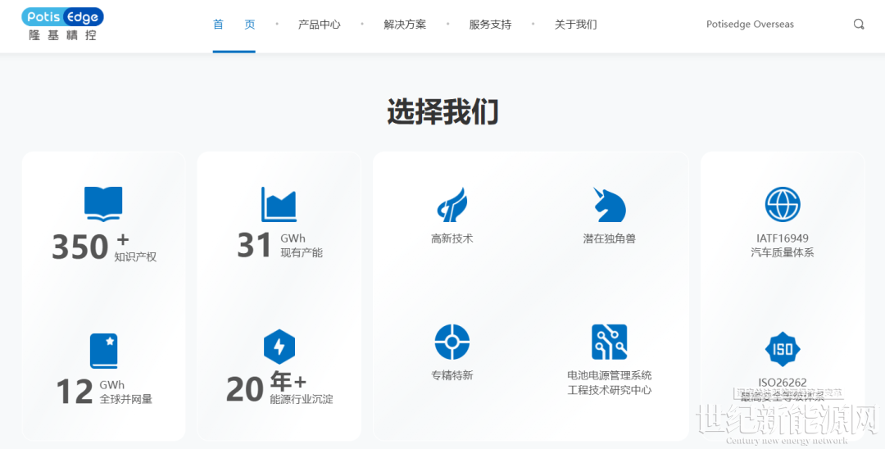885x449 pixels.
Task: Select 解决方案 in the navigation bar
Action: tap(405, 25)
